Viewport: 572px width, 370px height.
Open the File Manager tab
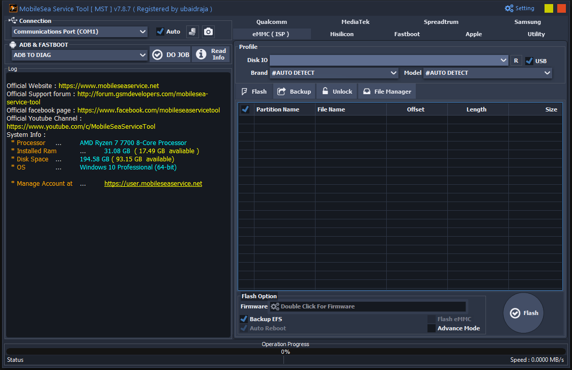387,91
